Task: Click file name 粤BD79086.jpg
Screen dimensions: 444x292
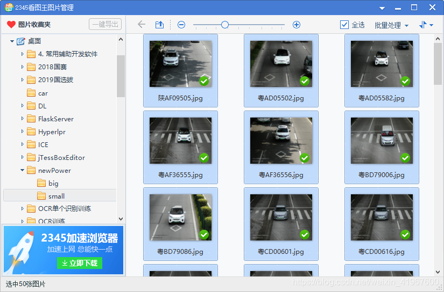Action: [180, 251]
